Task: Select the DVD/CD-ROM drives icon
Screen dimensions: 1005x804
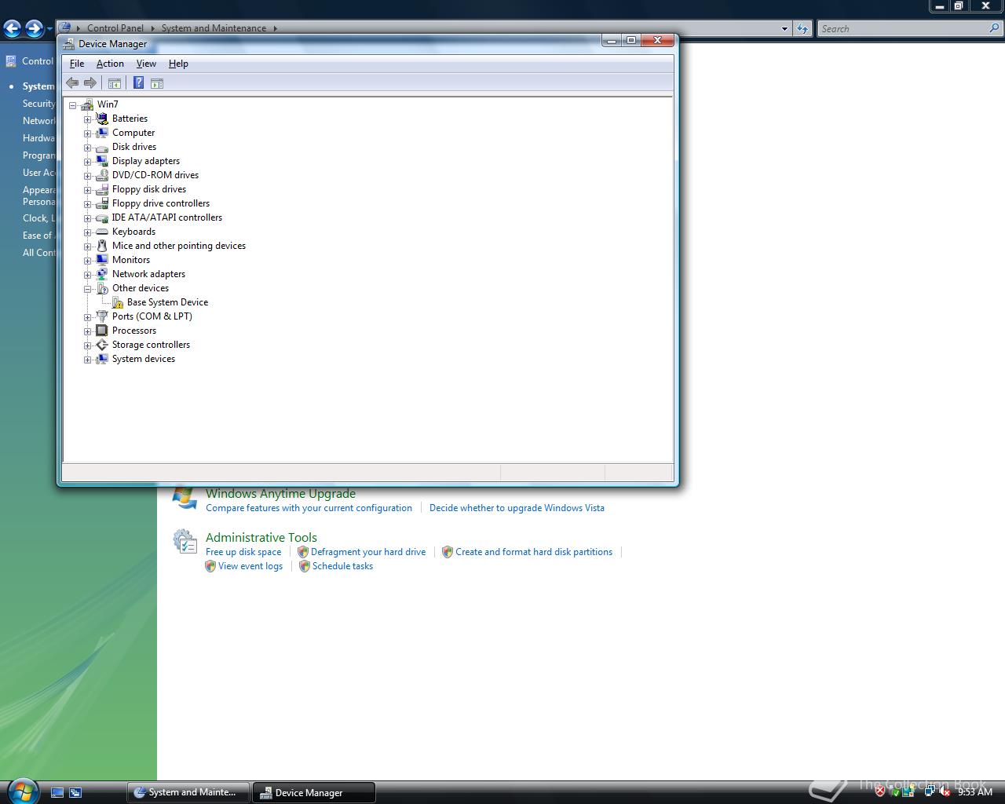Action: [101, 175]
